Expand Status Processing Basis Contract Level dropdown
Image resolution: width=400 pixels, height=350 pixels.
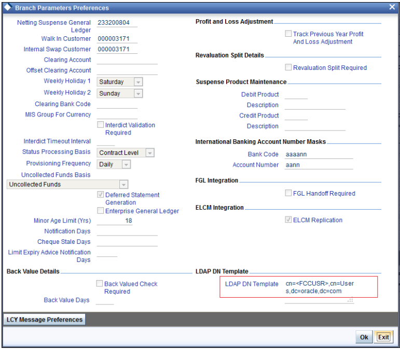click(x=126, y=152)
